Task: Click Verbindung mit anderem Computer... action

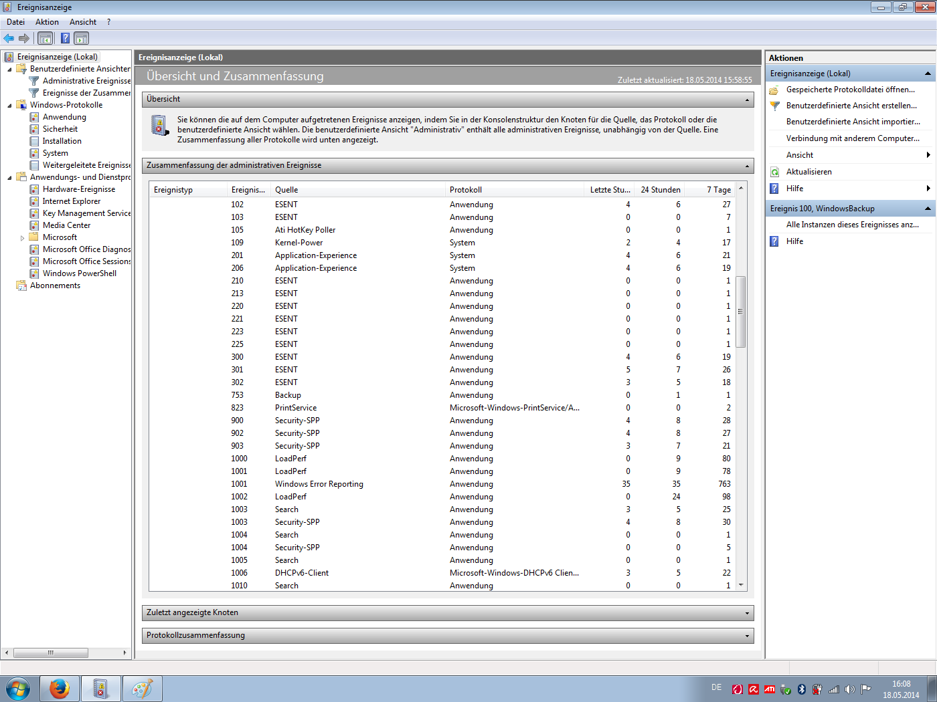Action: 853,138
